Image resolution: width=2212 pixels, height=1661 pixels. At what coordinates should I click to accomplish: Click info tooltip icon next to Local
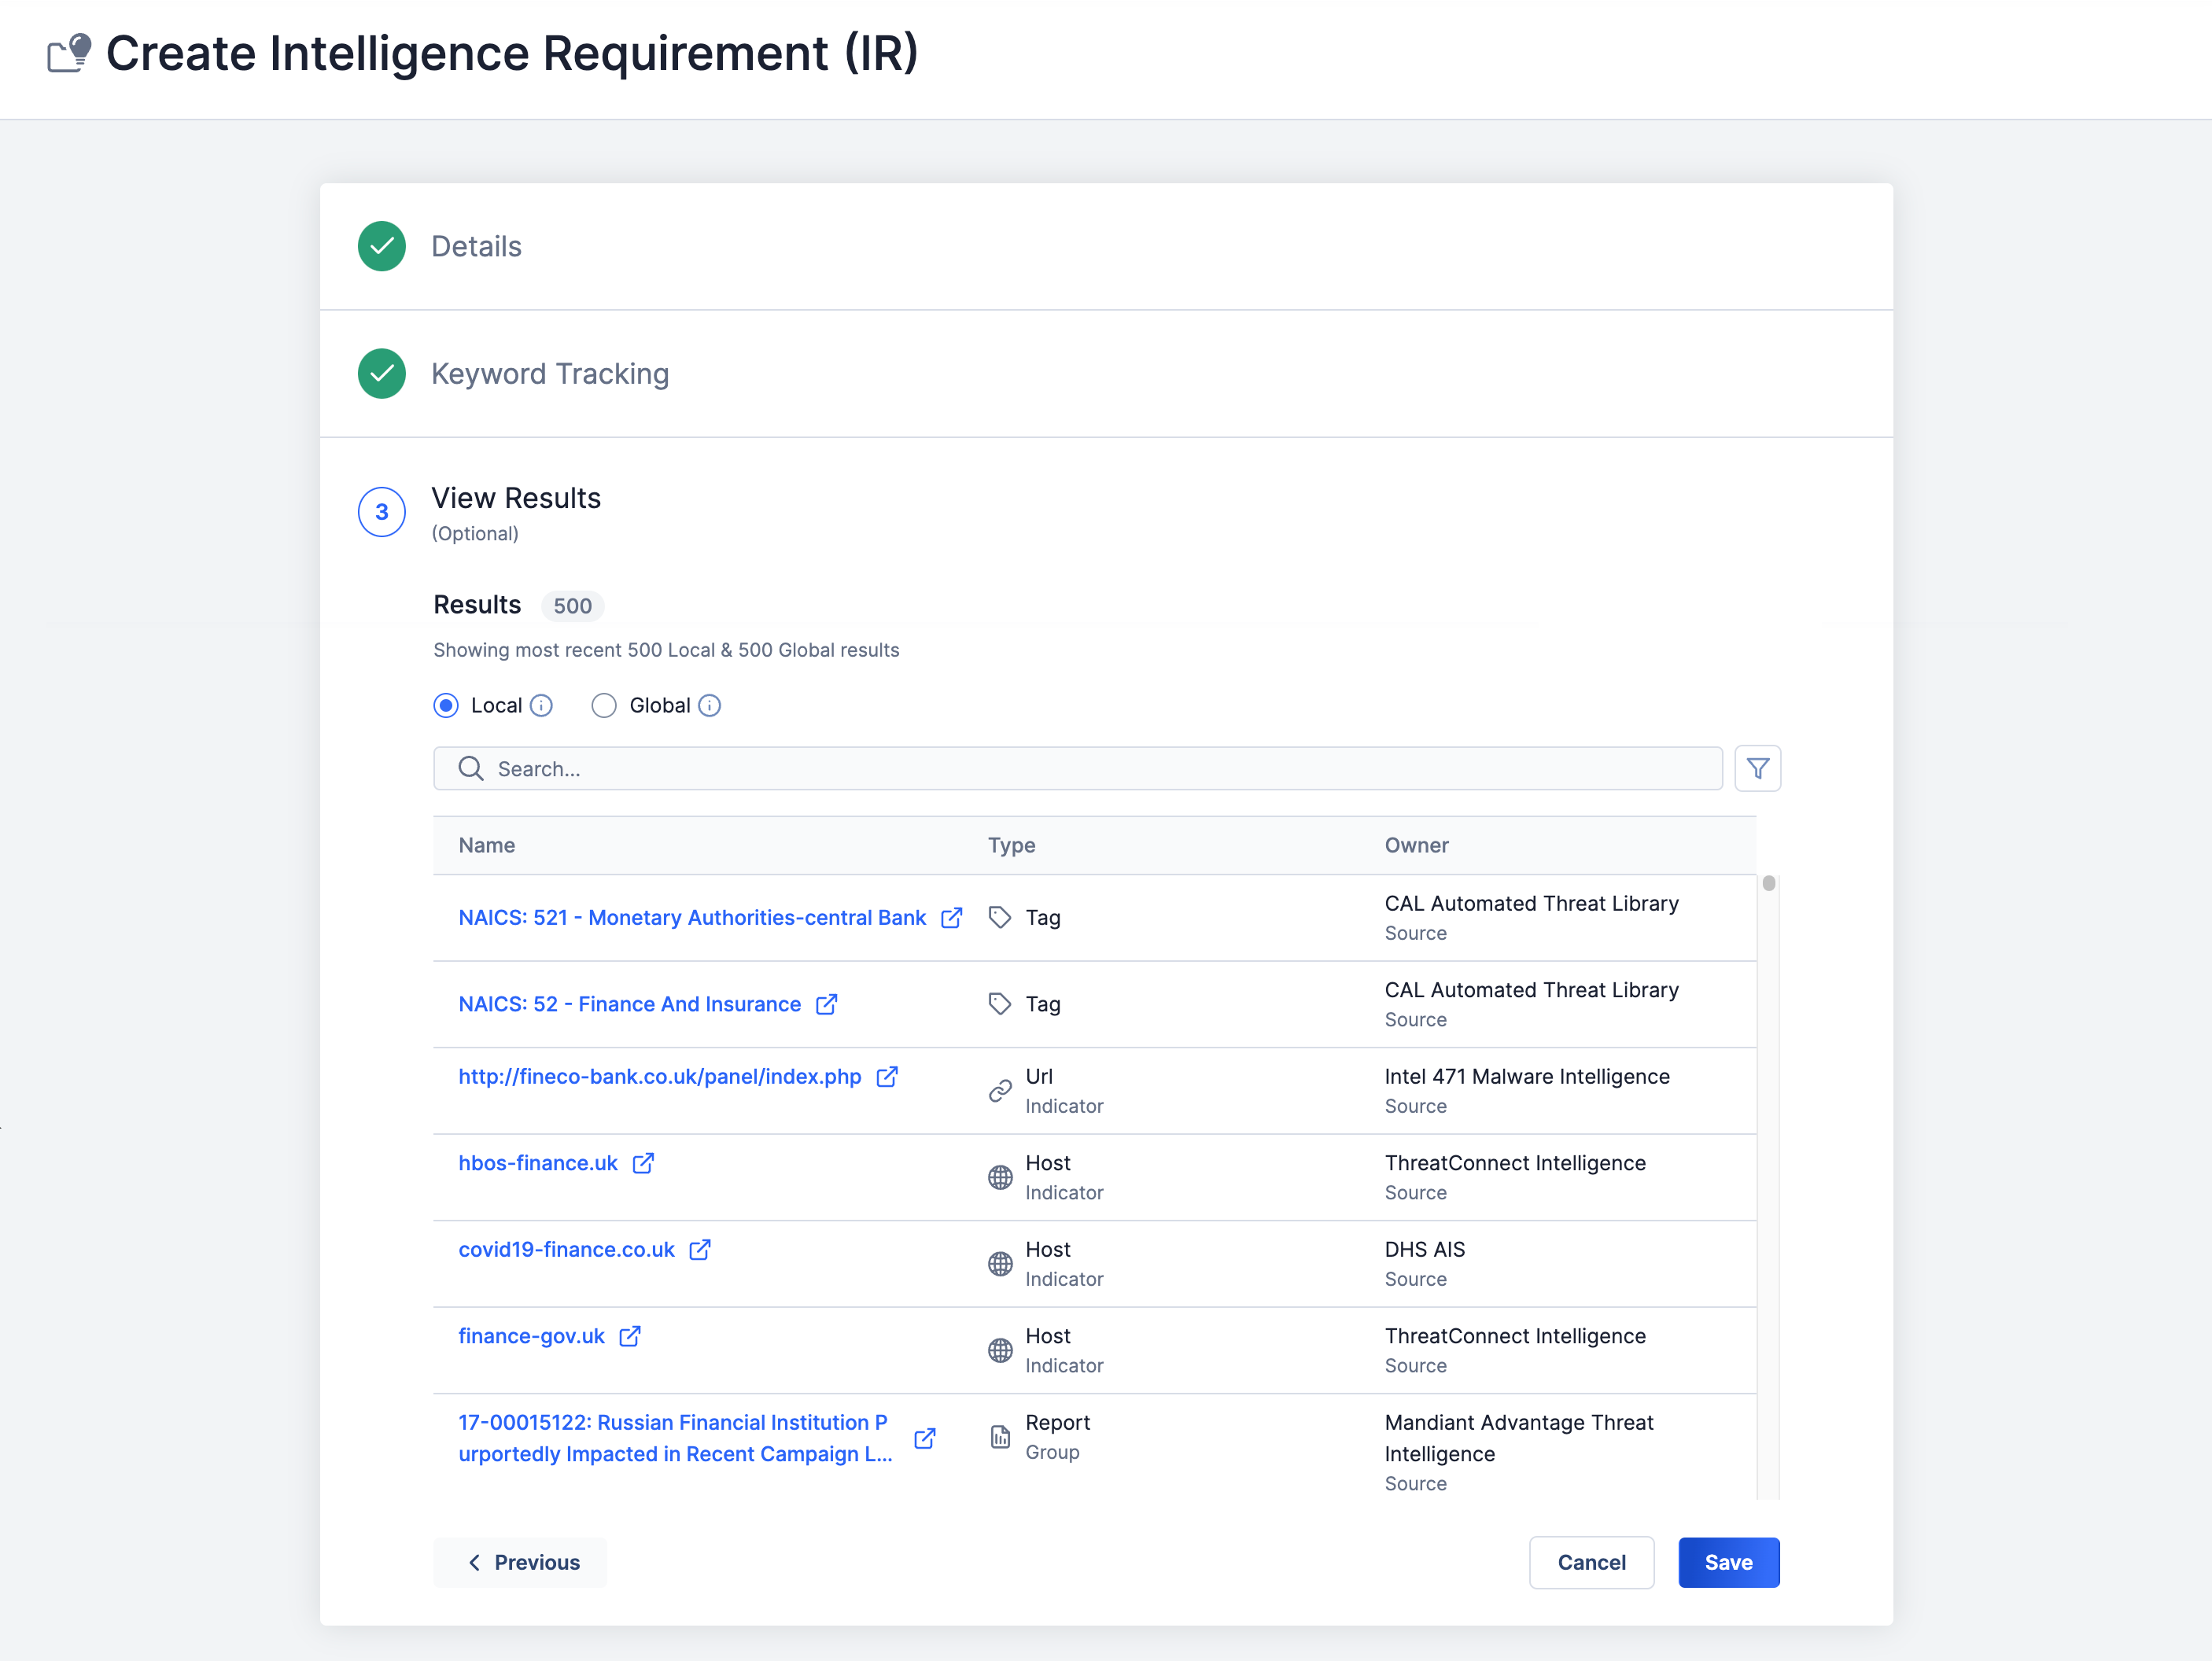click(541, 705)
